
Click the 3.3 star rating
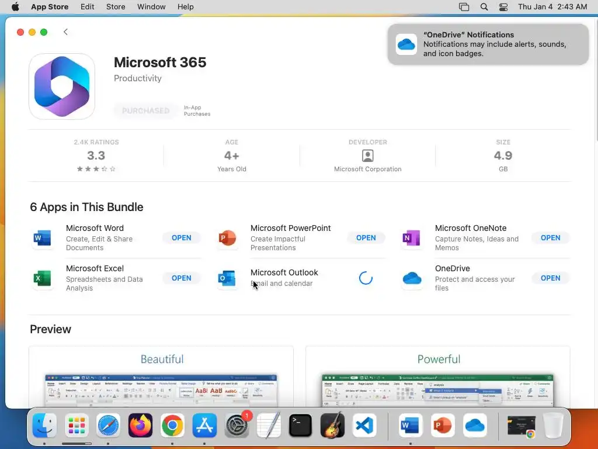pyautogui.click(x=96, y=156)
